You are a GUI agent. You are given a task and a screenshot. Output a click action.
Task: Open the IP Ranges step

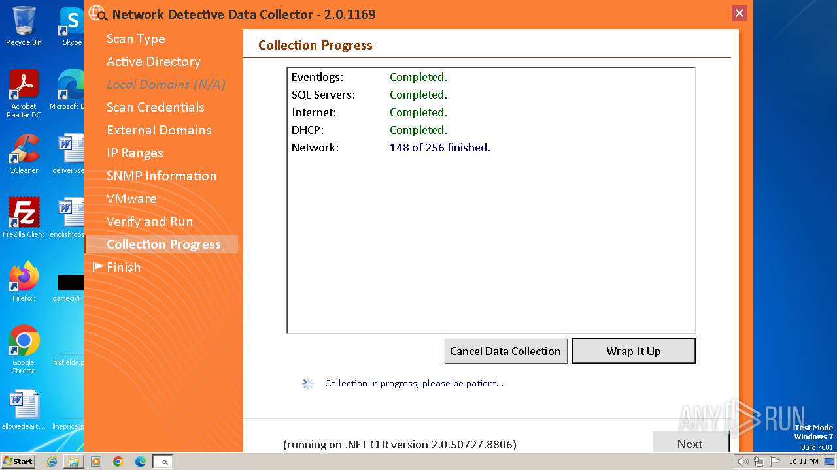tap(135, 153)
